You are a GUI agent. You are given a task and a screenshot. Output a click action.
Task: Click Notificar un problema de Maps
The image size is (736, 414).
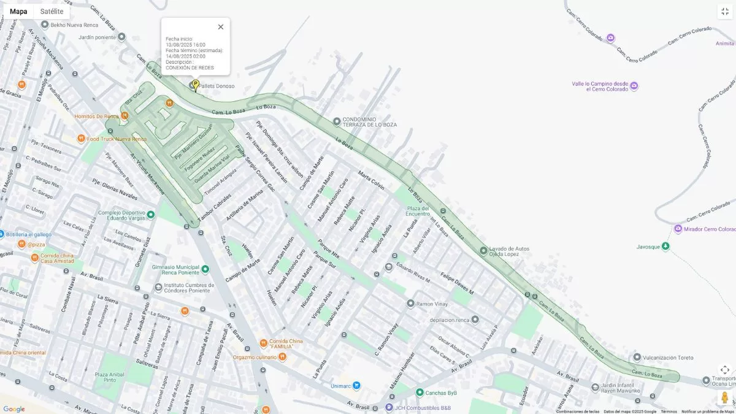click(x=708, y=411)
